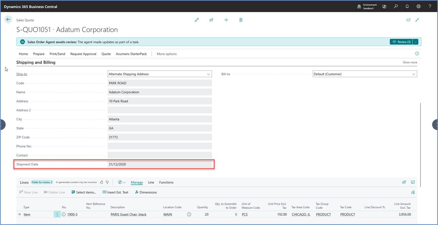The height and width of the screenshot is (225, 438).
Task: Open the Quote menu
Action: [x=106, y=54]
